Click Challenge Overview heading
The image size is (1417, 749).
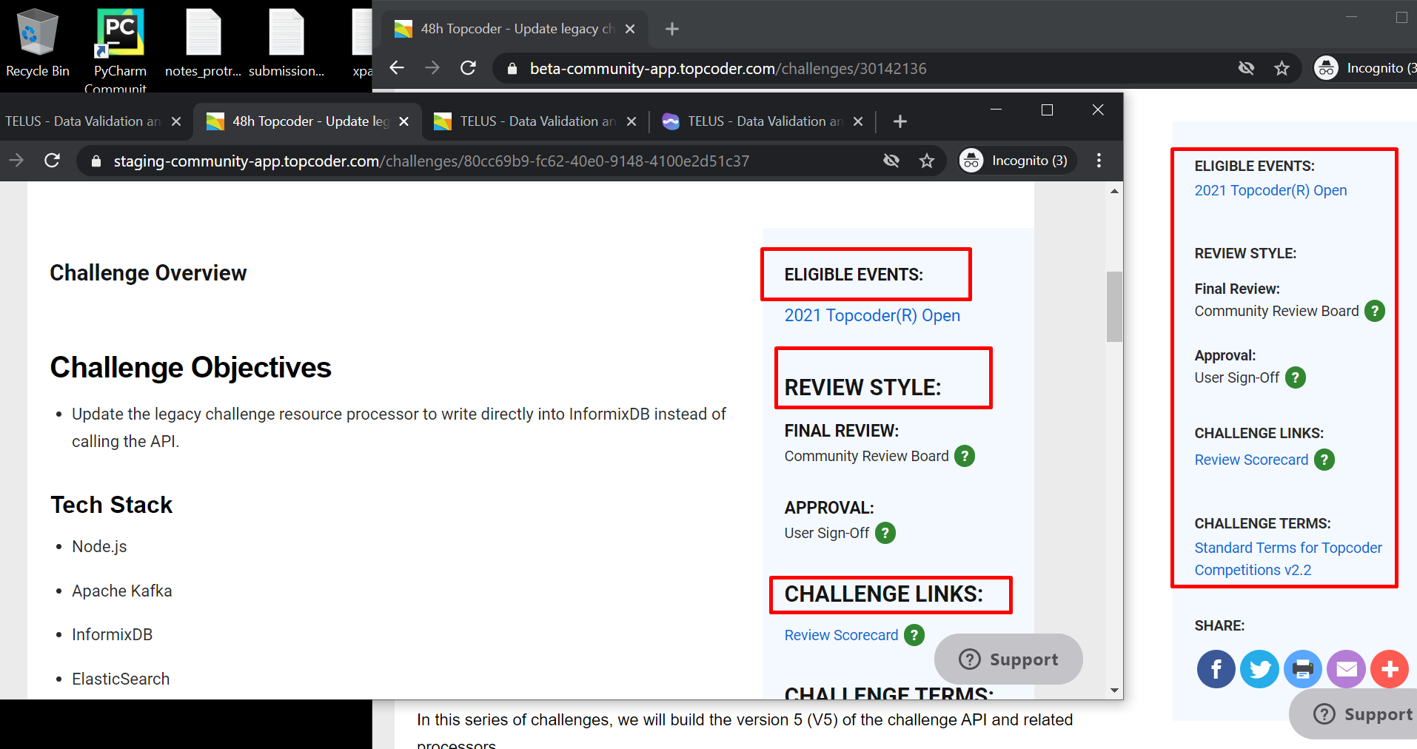148,273
